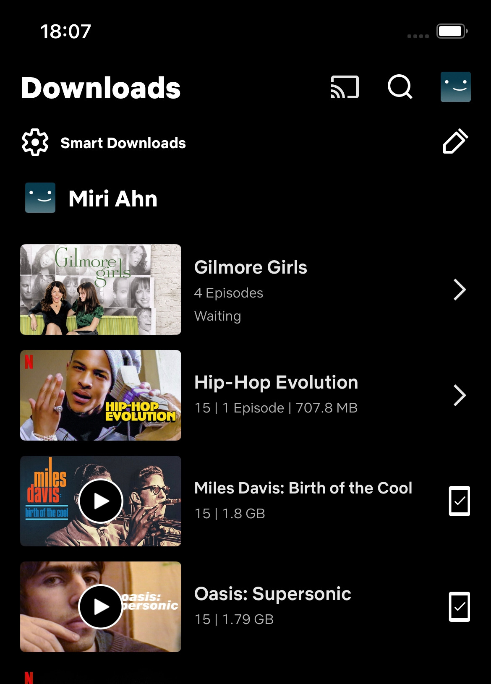Play Oasis: Supersonic download

pos(101,607)
